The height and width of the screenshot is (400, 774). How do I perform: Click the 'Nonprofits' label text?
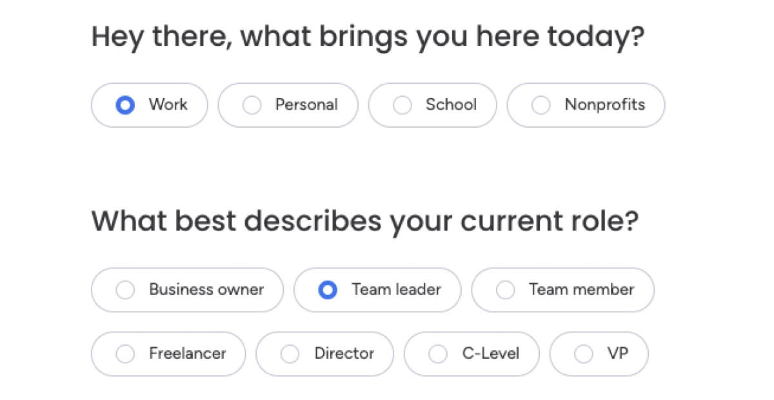(x=604, y=105)
